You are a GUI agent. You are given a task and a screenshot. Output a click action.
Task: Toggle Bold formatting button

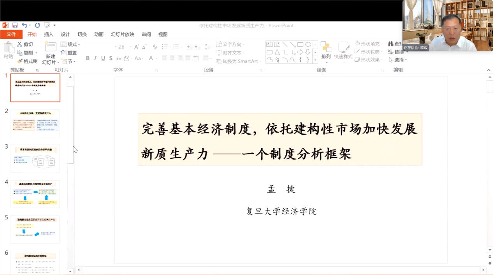point(88,58)
